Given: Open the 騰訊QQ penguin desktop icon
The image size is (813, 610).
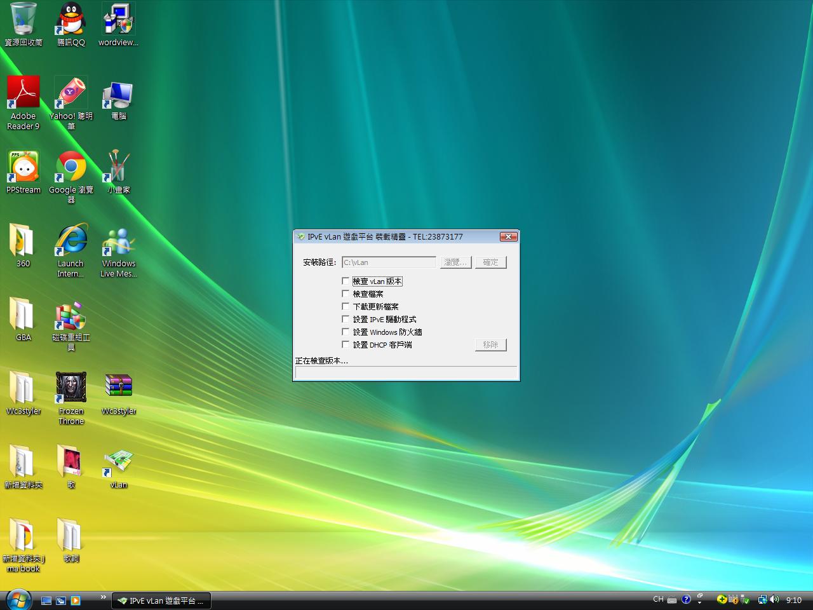Looking at the screenshot, I should [71, 19].
